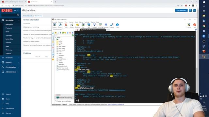Click the X server icon

189,25
